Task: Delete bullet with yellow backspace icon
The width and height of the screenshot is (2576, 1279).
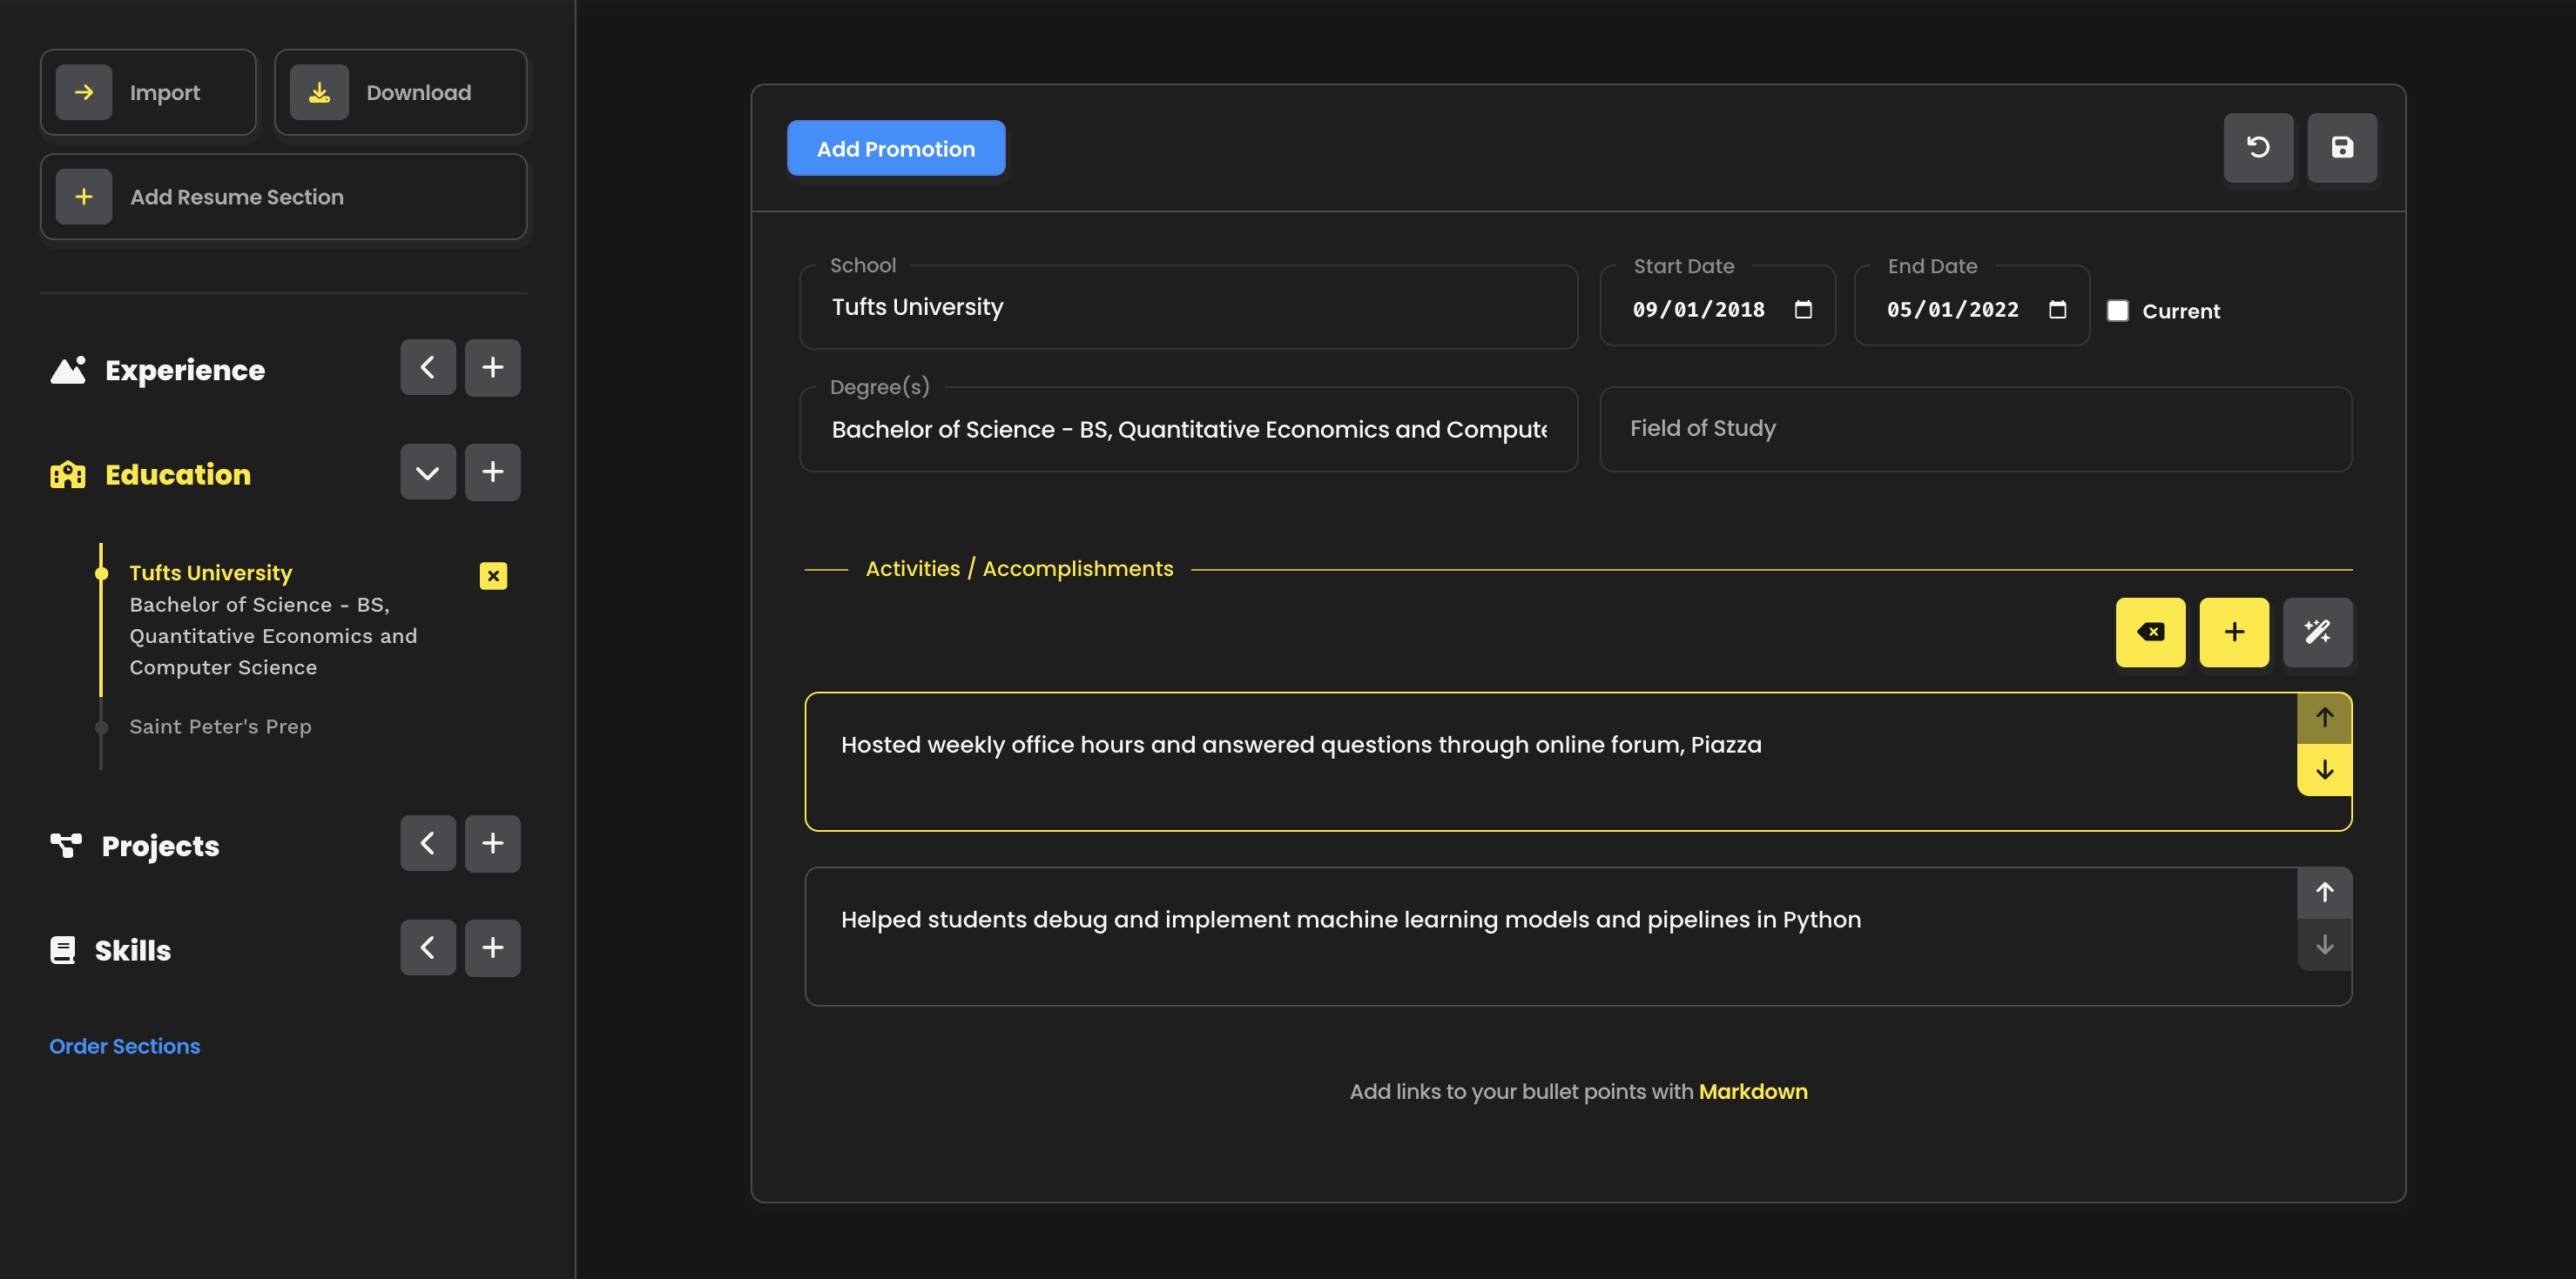Action: (x=2150, y=632)
